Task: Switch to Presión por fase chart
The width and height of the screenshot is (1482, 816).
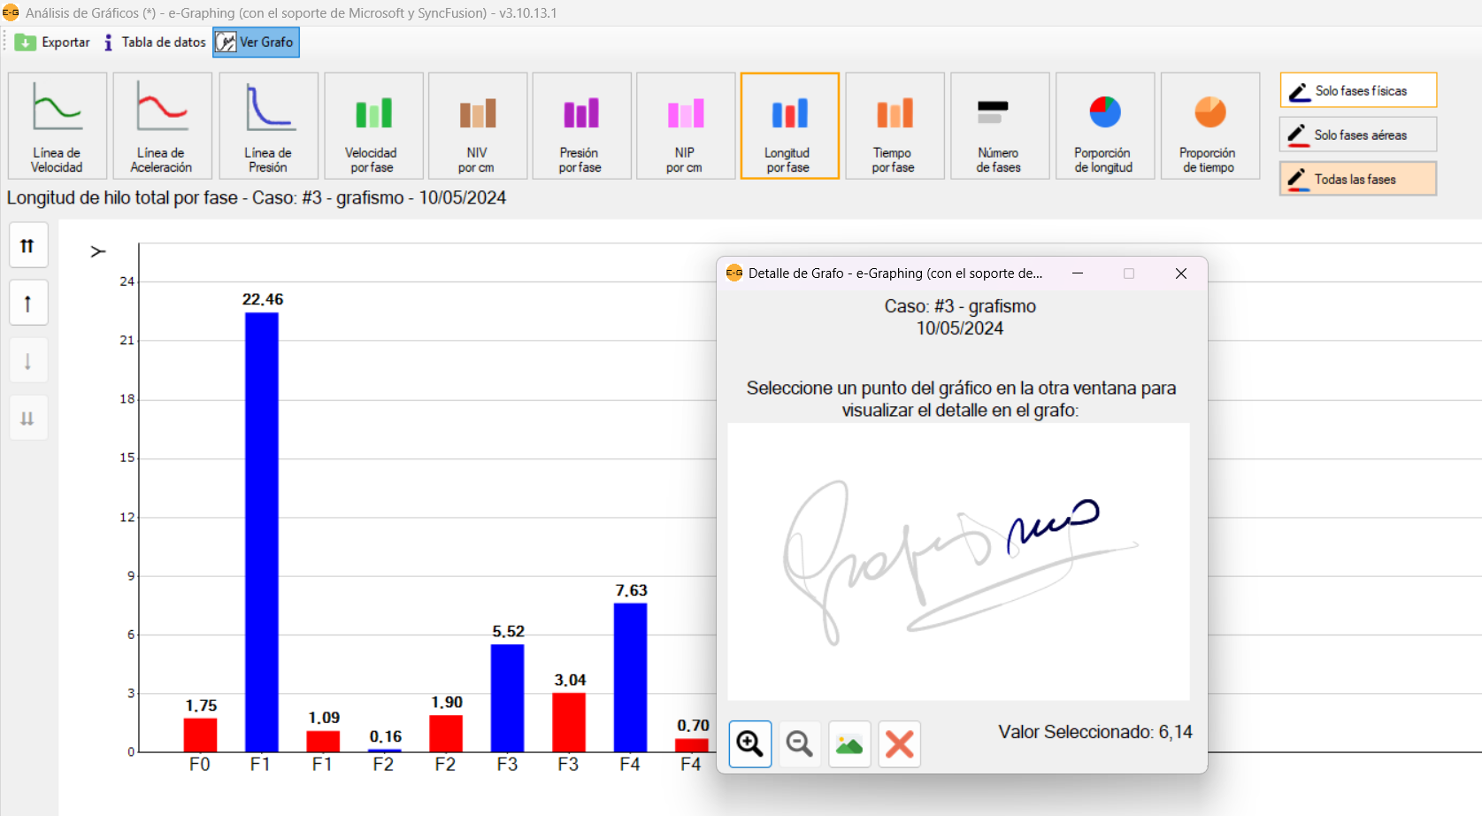Action: pyautogui.click(x=581, y=126)
